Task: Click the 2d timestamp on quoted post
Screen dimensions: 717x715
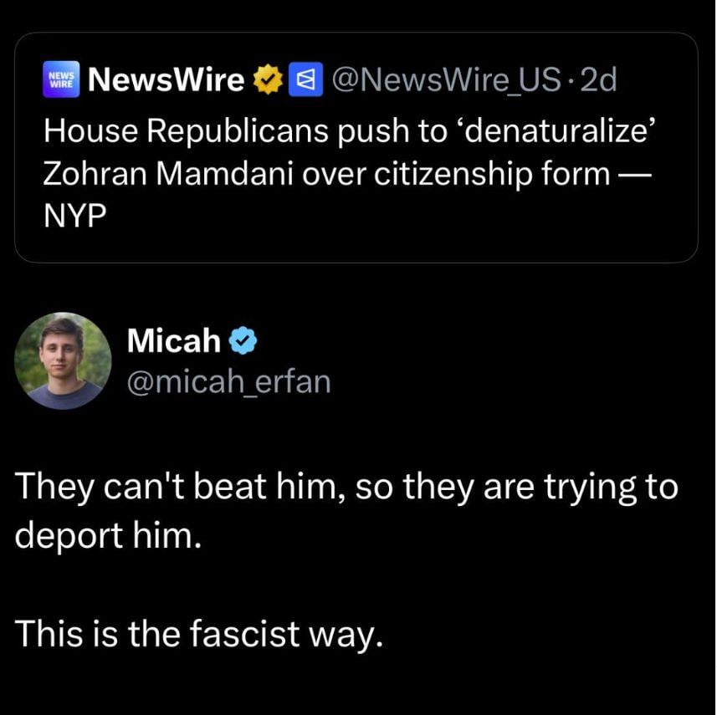Action: coord(599,80)
